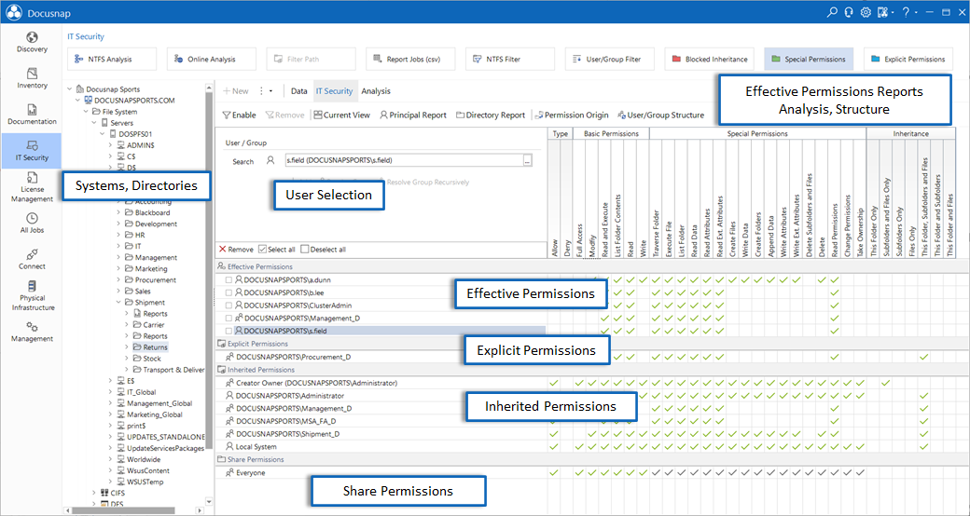Viewport: 970px width, 516px height.
Task: Open the Connect section
Action: click(x=32, y=260)
